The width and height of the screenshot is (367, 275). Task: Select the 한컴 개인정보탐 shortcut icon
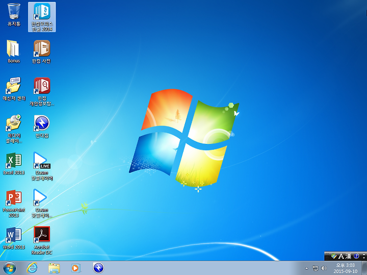(42, 91)
